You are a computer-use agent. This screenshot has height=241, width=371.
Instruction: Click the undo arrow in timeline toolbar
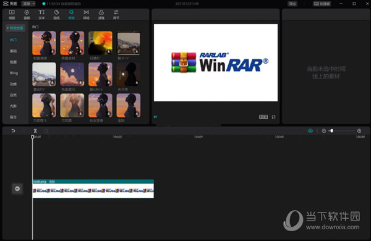13,131
